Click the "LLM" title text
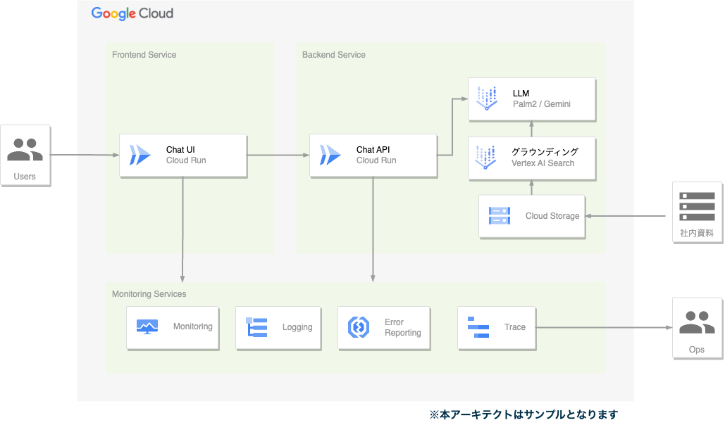Viewport: 725px width, 425px height. click(x=521, y=94)
